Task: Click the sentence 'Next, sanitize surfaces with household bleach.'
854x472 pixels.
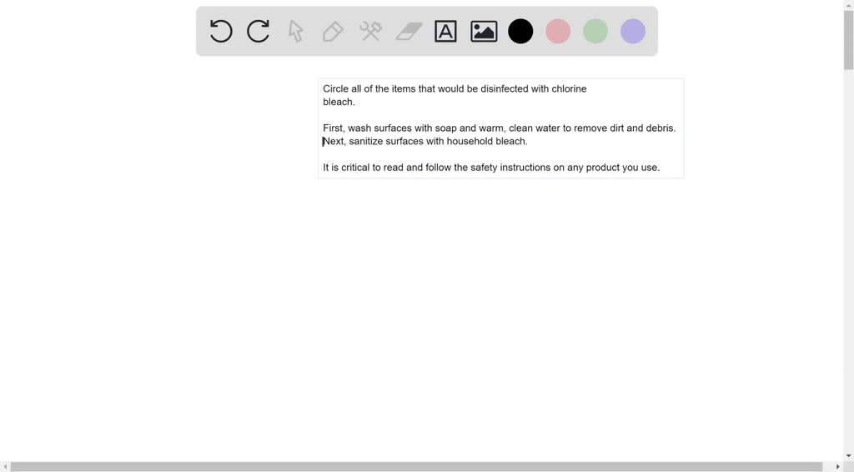Action: click(x=425, y=141)
